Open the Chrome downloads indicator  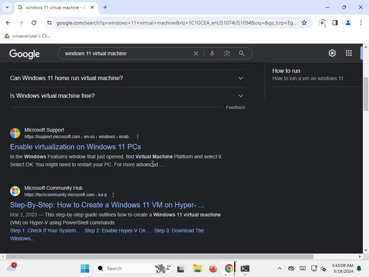point(322,23)
